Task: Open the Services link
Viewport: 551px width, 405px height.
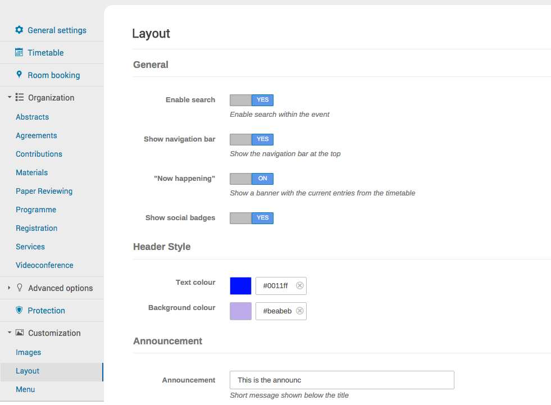Action: 30,247
